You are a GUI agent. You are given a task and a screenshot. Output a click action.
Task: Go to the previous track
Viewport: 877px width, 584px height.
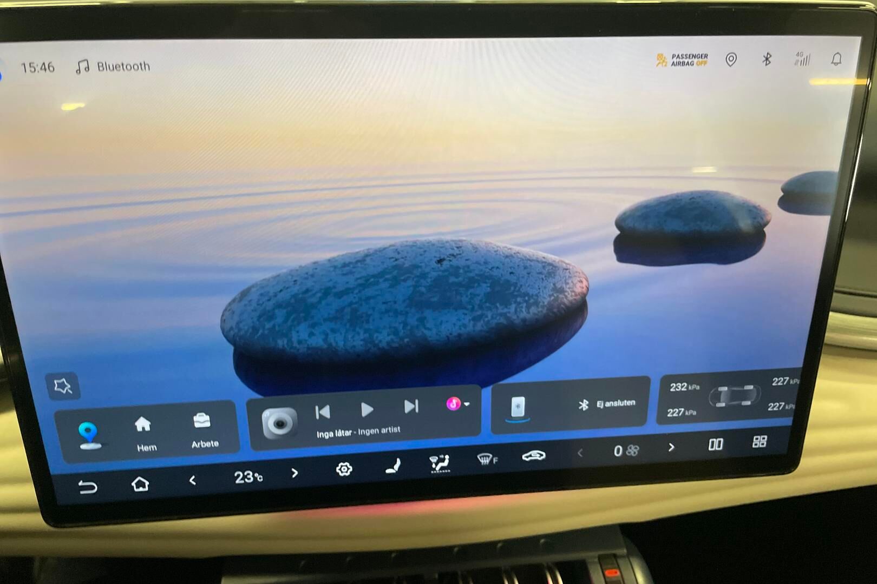tap(323, 413)
